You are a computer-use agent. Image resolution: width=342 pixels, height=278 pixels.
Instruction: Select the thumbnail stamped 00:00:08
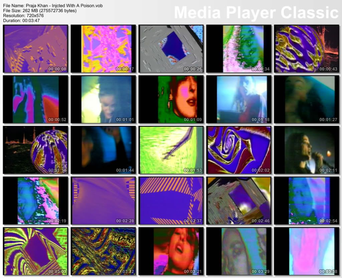pos(35,49)
